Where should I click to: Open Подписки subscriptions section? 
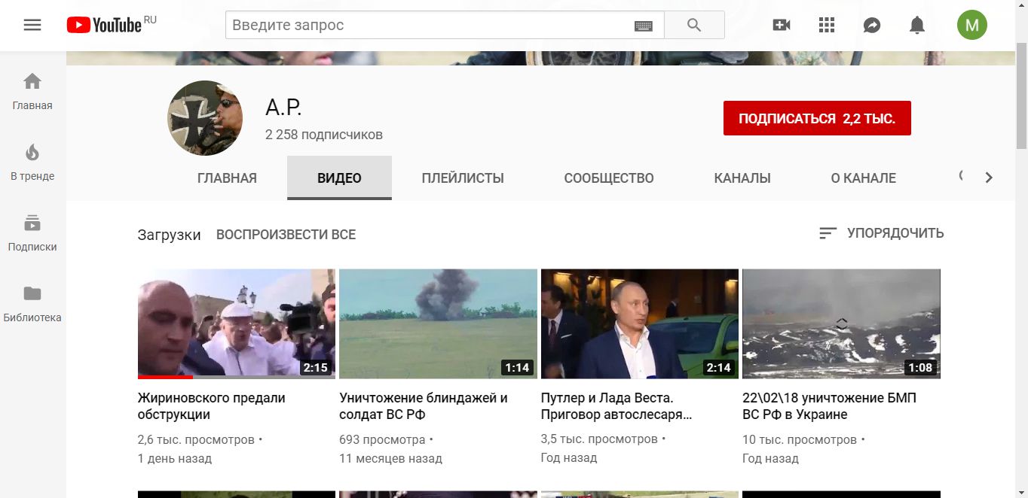[32, 233]
